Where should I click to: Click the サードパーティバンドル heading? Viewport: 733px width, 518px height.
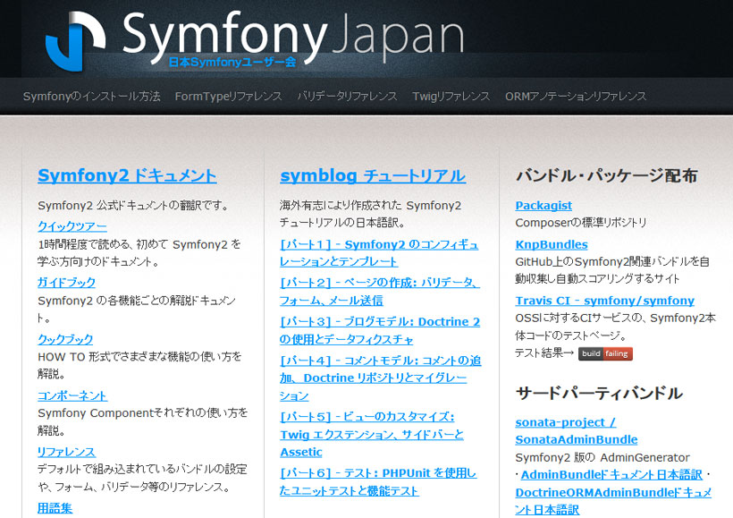pyautogui.click(x=599, y=393)
